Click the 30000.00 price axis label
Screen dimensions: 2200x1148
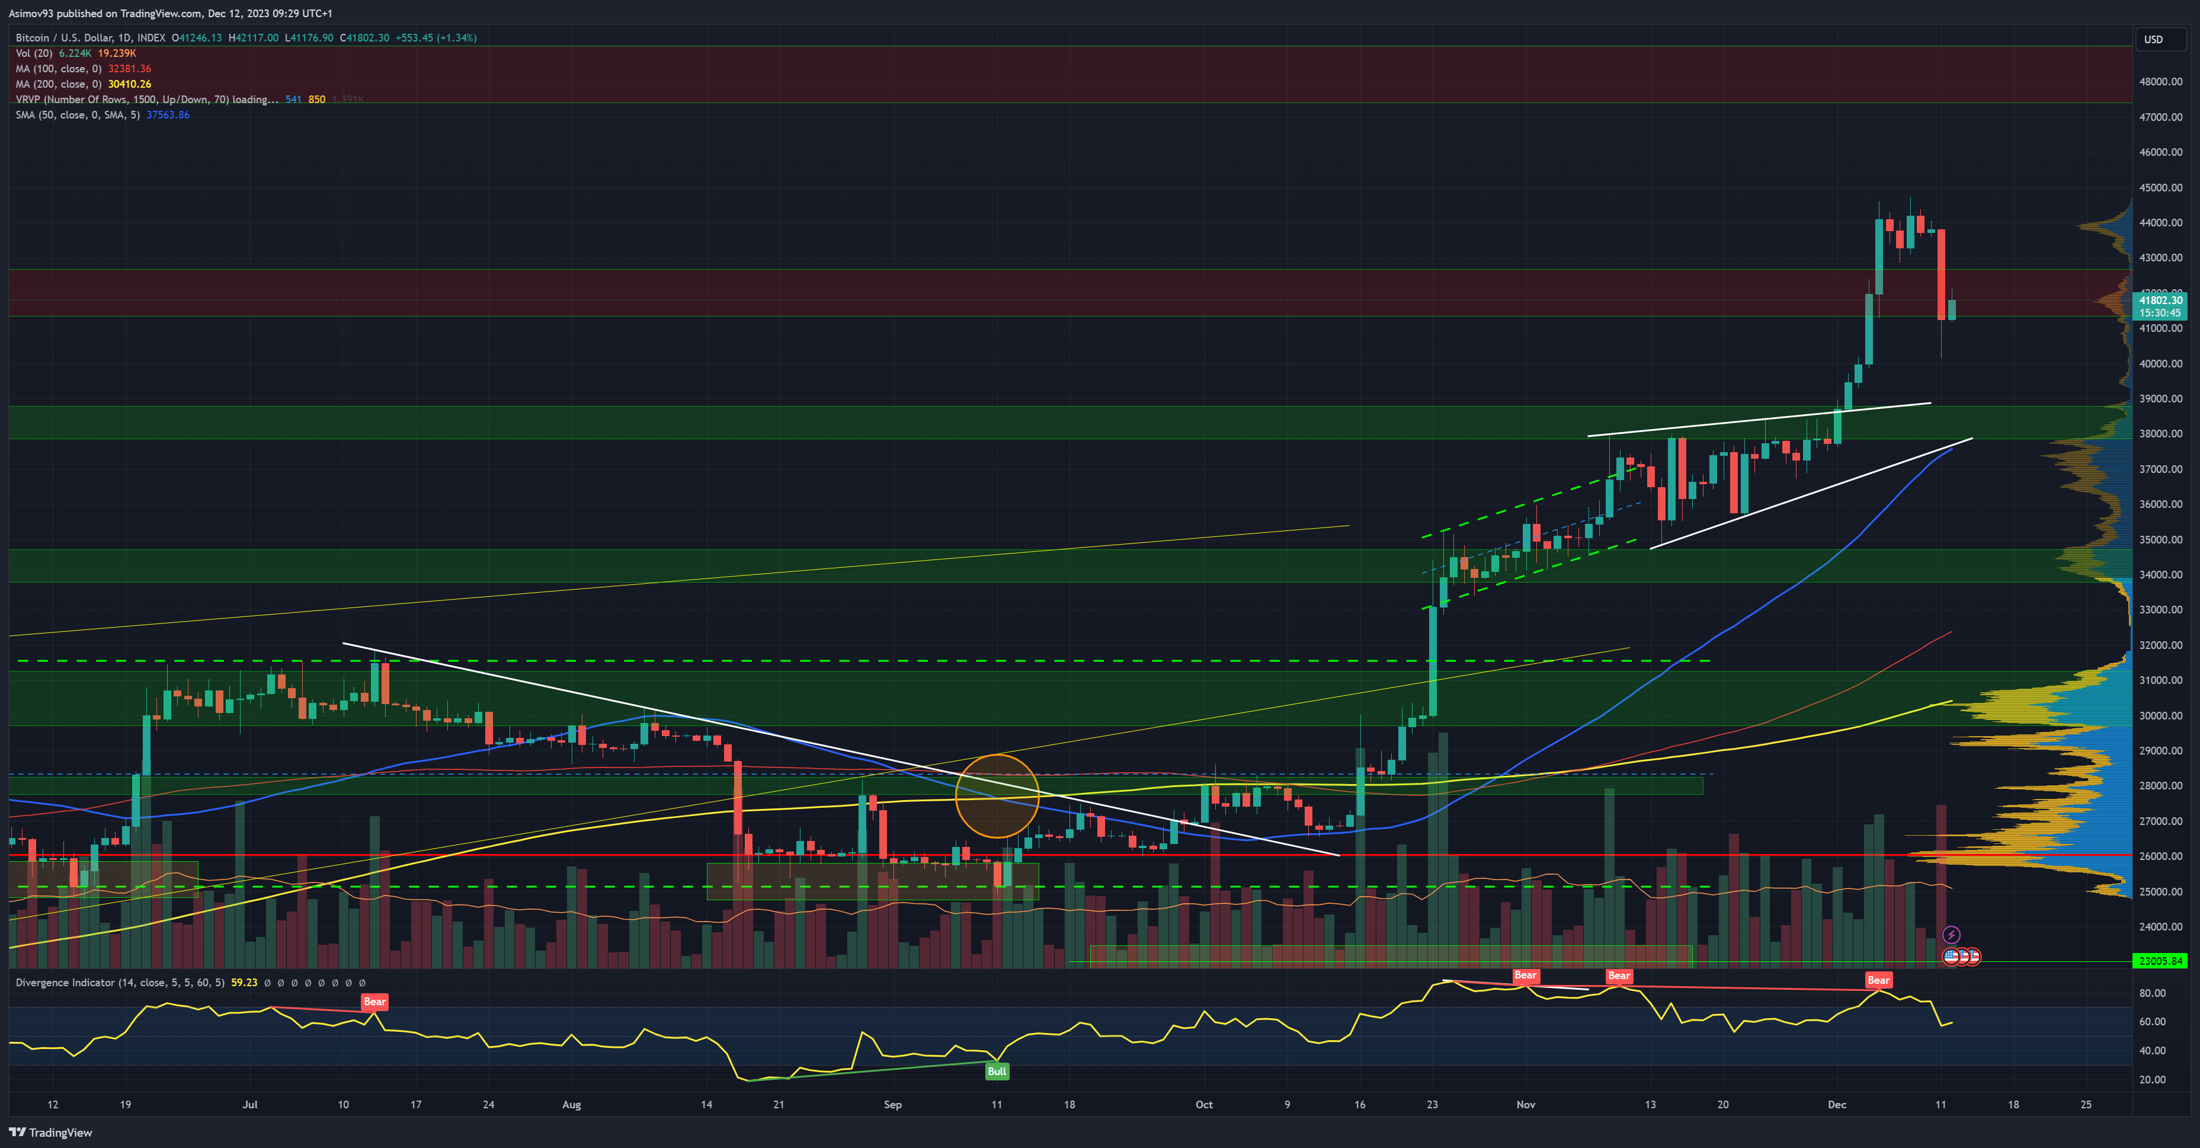tap(2160, 715)
